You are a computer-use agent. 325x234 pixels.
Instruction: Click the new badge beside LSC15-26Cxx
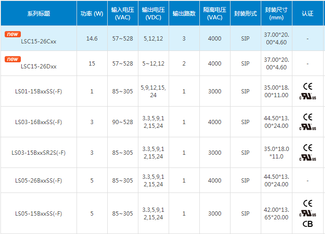13,34
